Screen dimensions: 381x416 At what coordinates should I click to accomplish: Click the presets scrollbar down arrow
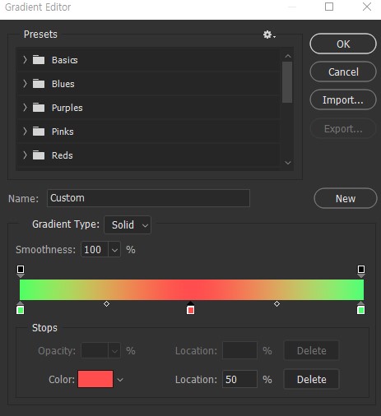tap(288, 163)
